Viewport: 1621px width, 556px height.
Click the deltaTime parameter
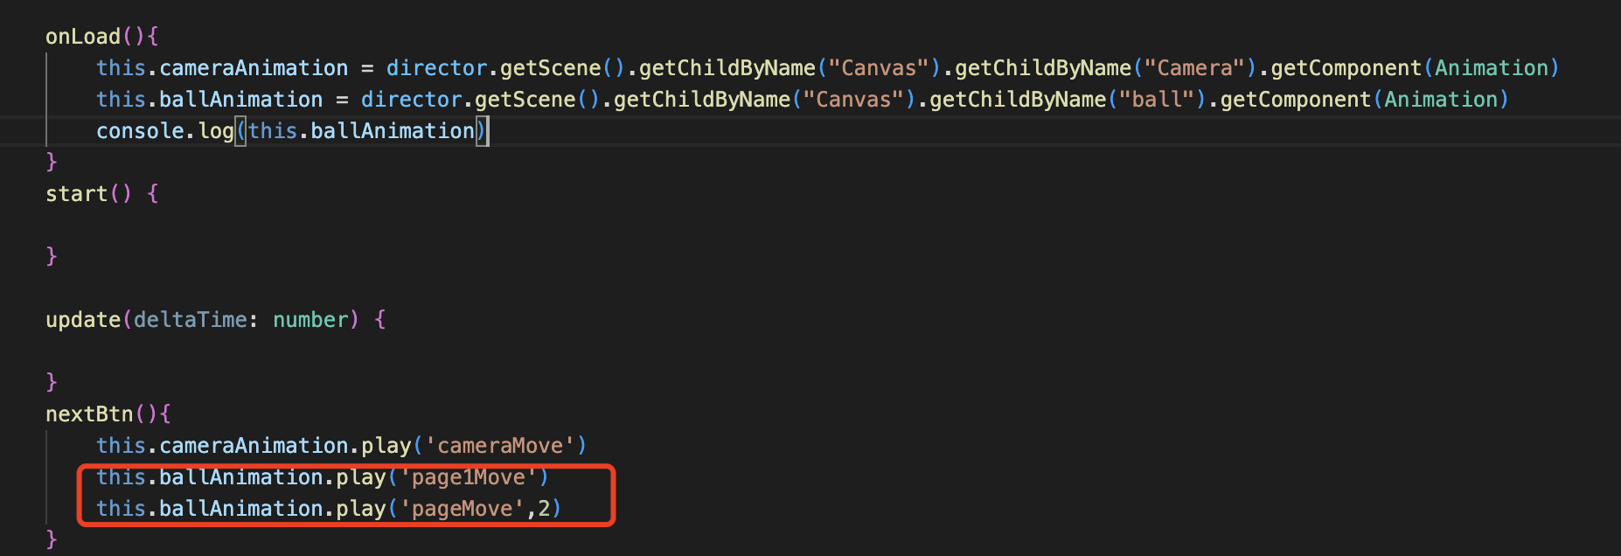tap(190, 320)
